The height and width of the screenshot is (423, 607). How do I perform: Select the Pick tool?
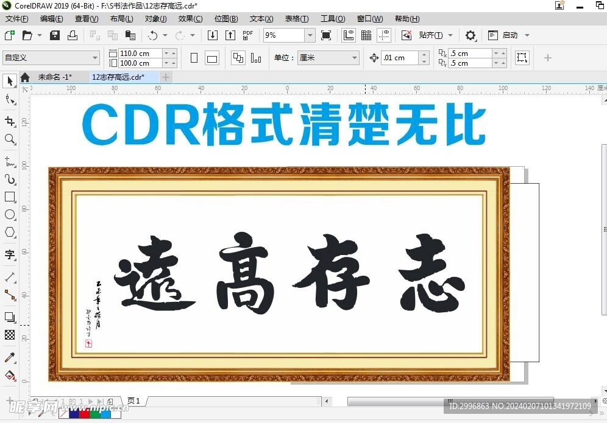point(9,81)
